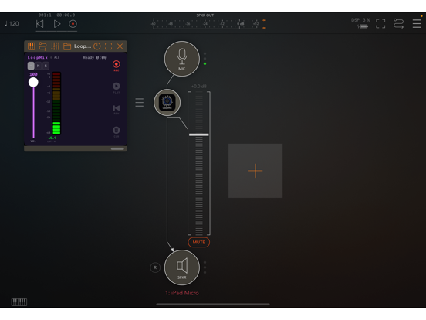Open the MIDI routing matrix in the top bar
426x320 pixels.
coord(398,24)
